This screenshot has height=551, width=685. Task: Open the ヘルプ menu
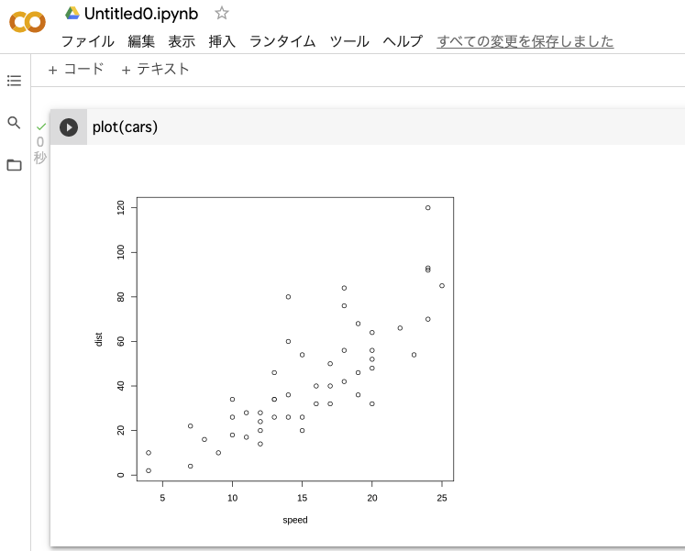tap(403, 41)
